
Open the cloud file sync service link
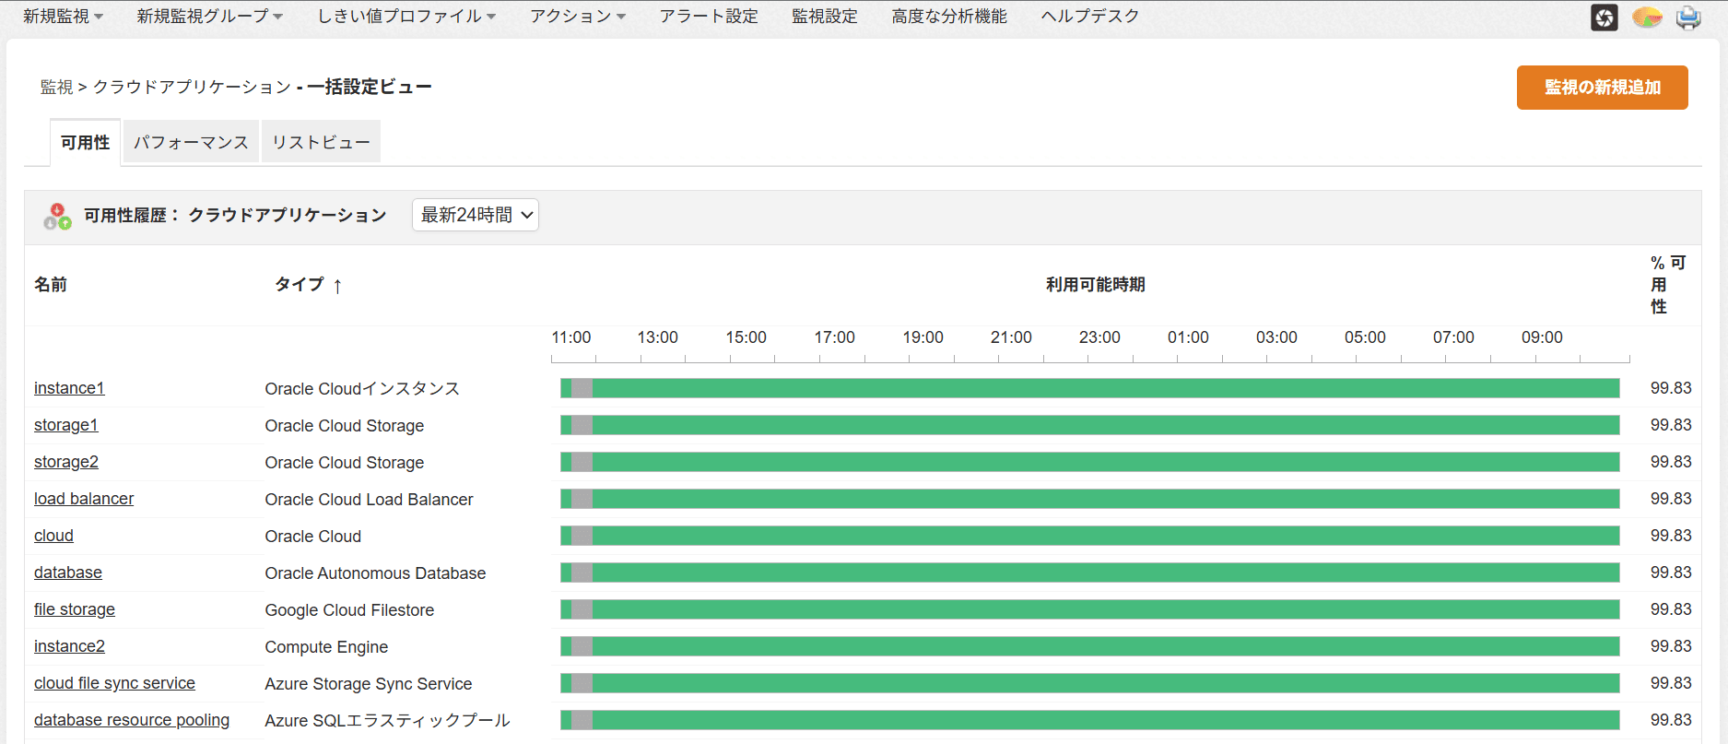[x=114, y=683]
